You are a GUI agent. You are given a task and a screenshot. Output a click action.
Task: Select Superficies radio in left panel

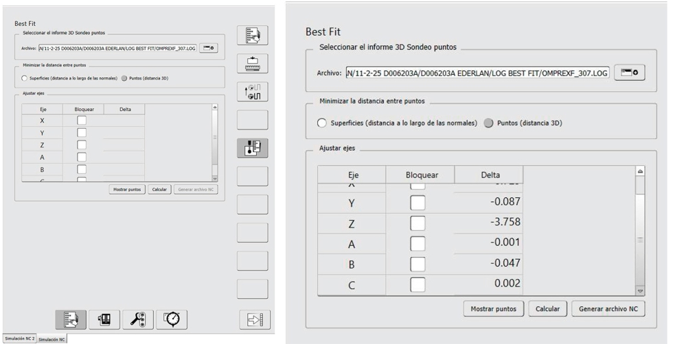coord(24,78)
